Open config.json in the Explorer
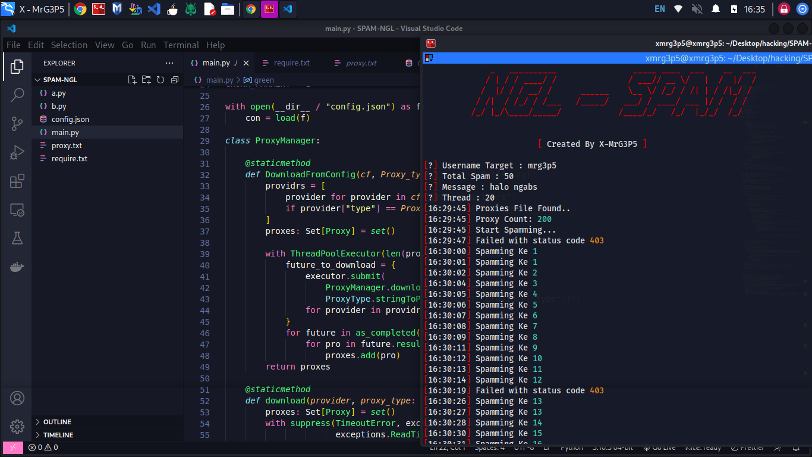Image resolution: width=812 pixels, height=457 pixels. [107, 119]
